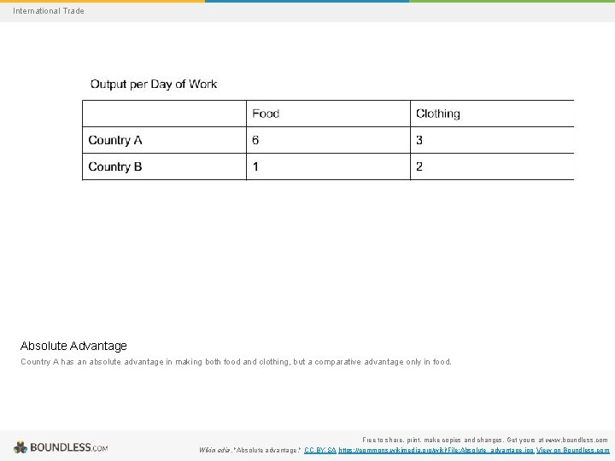The height and width of the screenshot is (461, 615).
Task: Click the Food column header cell
Action: 328,114
